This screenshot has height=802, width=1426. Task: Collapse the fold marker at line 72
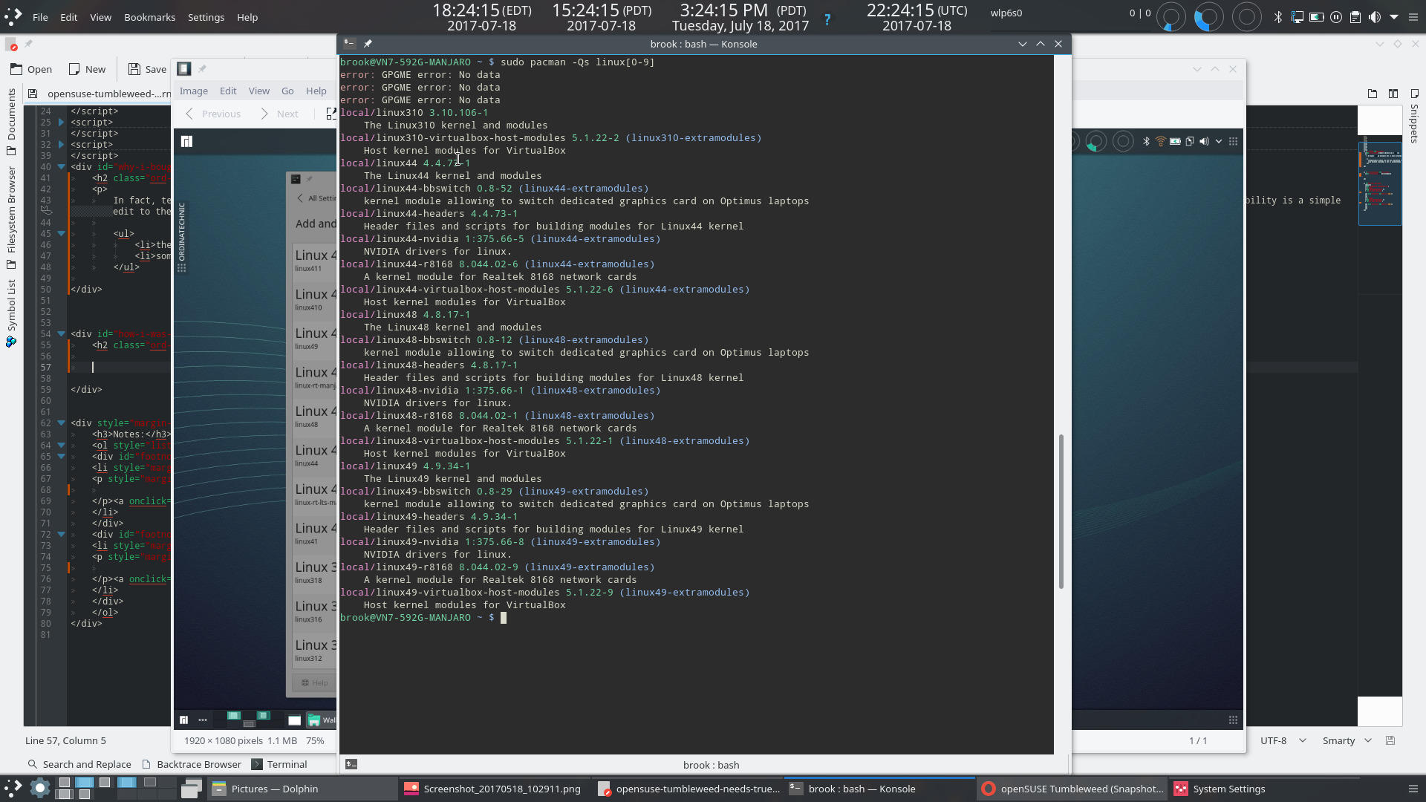(61, 534)
